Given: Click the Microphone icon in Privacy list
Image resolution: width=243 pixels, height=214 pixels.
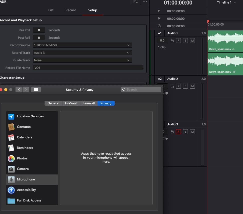Looking at the screenshot, I should pos(11,180).
